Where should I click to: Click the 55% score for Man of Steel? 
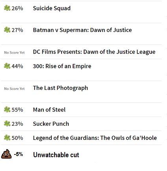click(17, 110)
